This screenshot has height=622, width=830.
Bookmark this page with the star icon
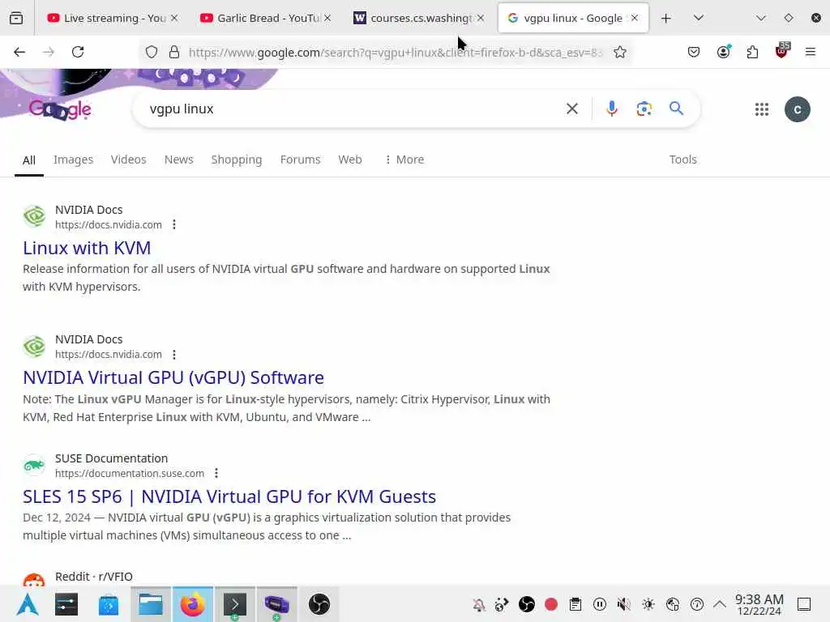(620, 52)
